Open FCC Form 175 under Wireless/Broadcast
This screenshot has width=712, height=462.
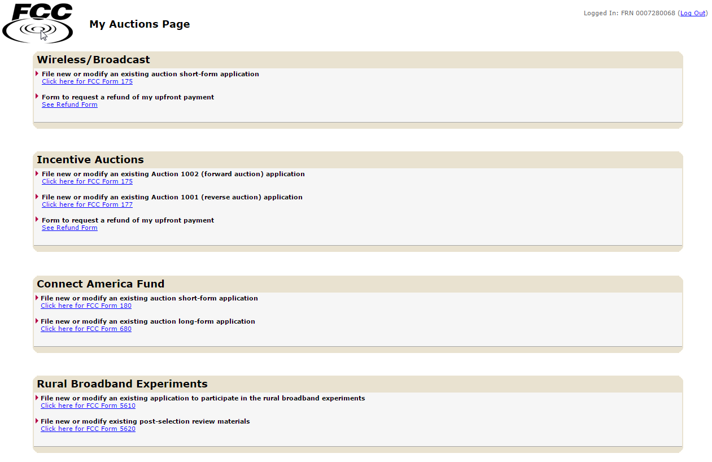[x=87, y=82]
